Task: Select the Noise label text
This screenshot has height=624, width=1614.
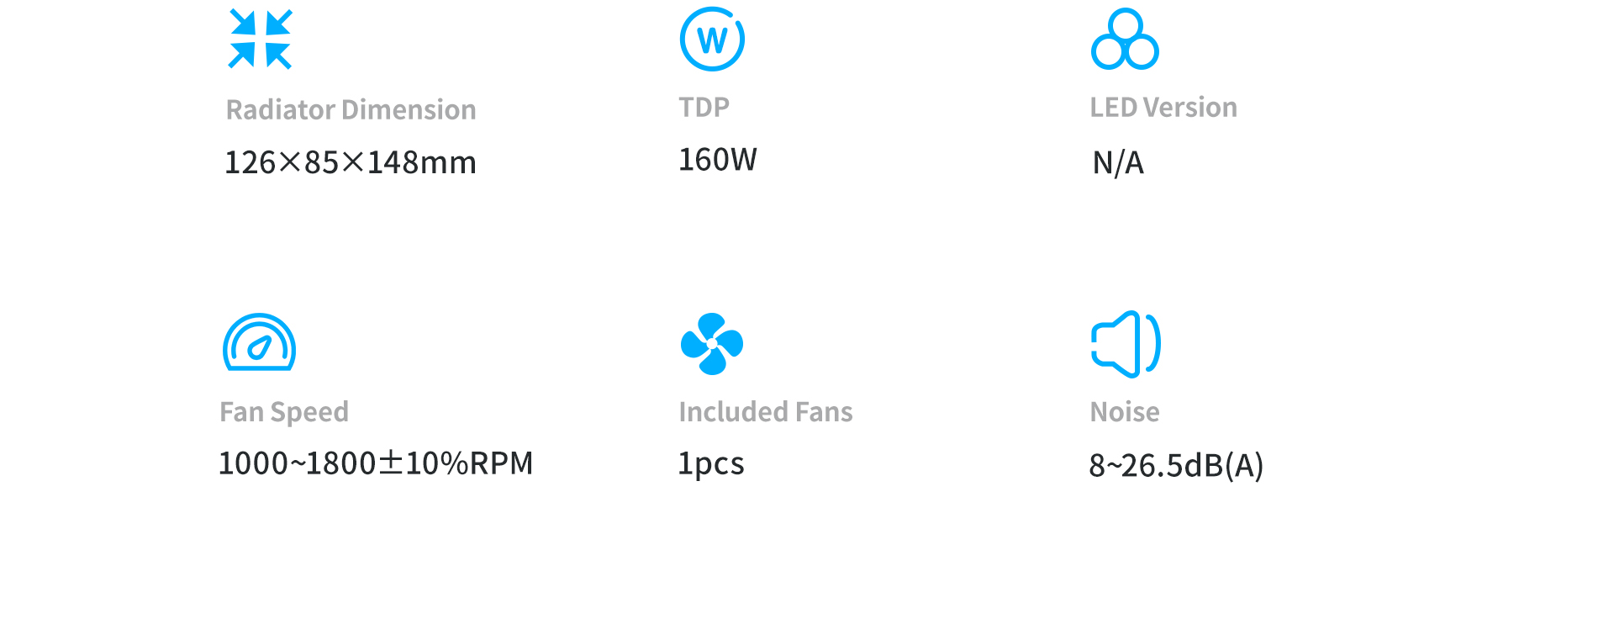Action: [1125, 412]
